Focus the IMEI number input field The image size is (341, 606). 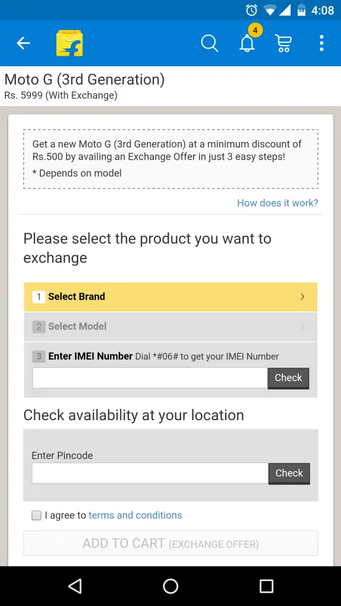[x=150, y=378]
